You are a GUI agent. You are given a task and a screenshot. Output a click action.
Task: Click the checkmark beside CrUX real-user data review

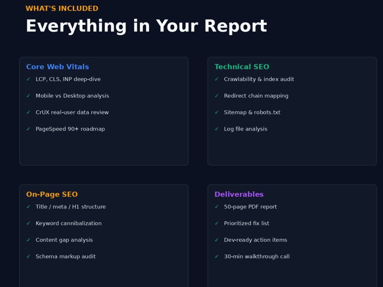click(28, 113)
